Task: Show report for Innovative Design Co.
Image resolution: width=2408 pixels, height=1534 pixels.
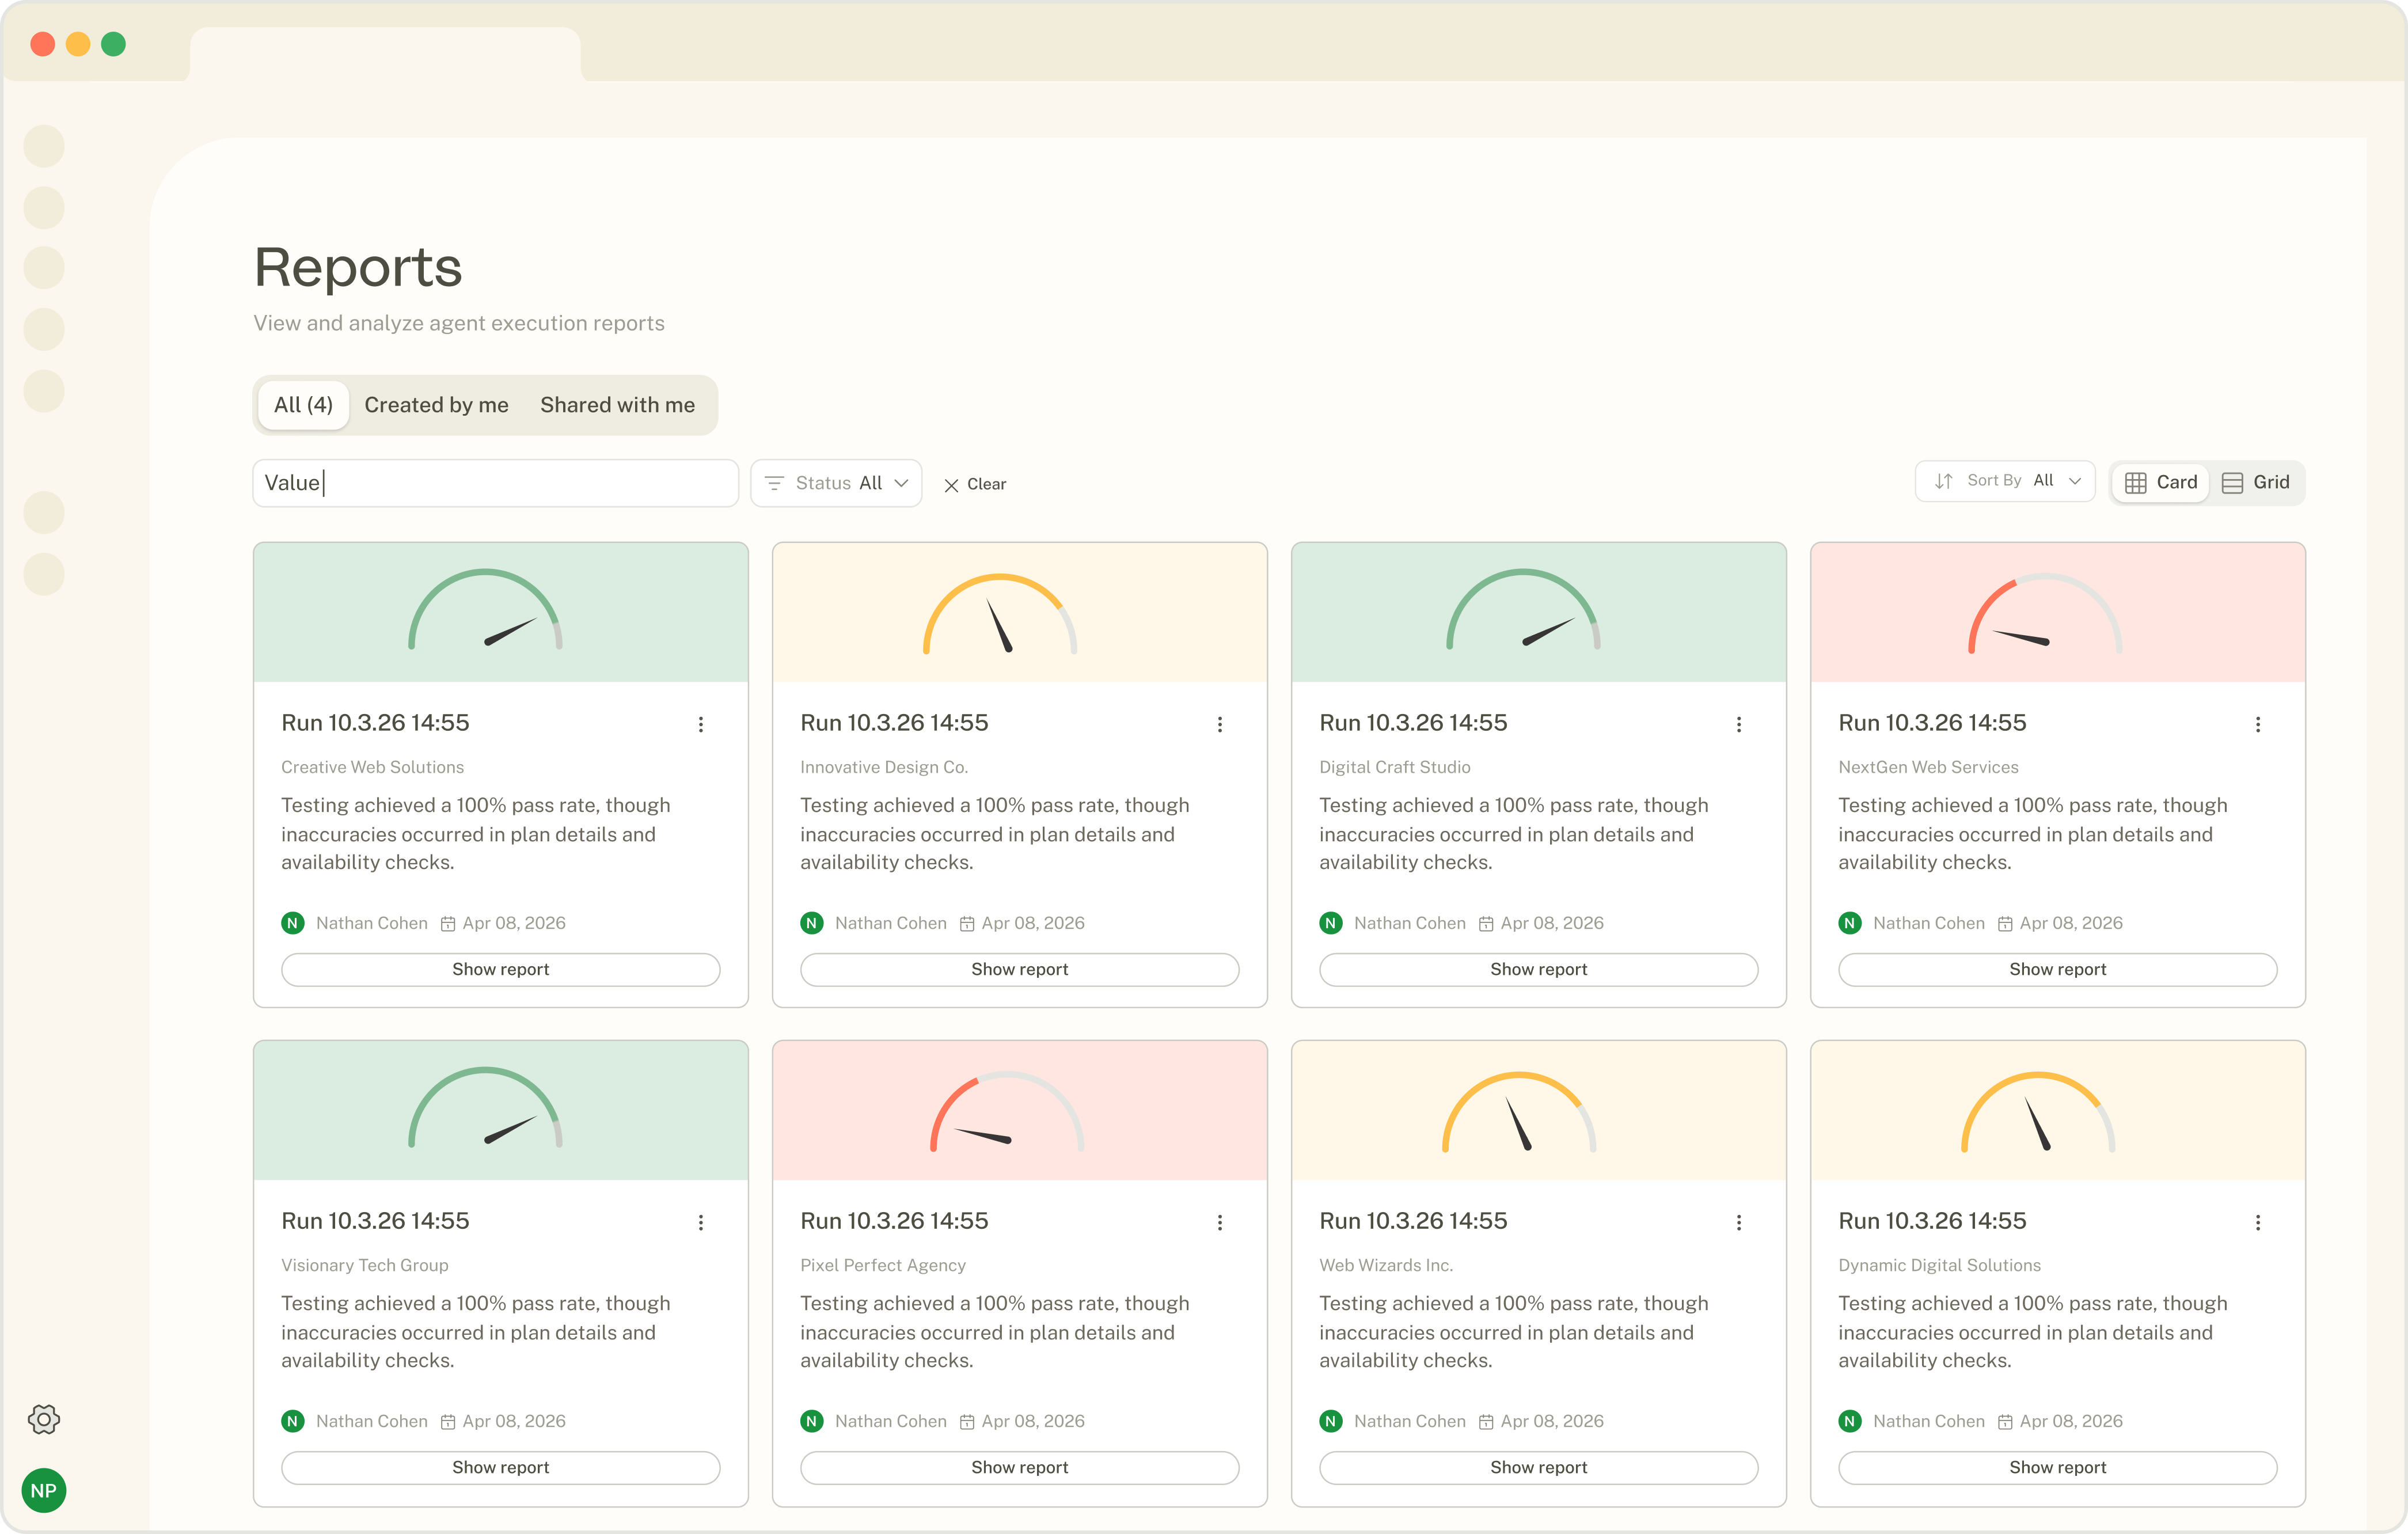Action: [x=1020, y=969]
